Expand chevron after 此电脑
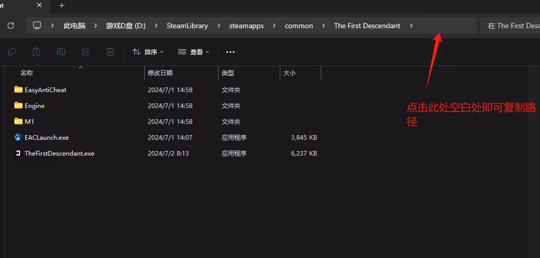 click(95, 26)
